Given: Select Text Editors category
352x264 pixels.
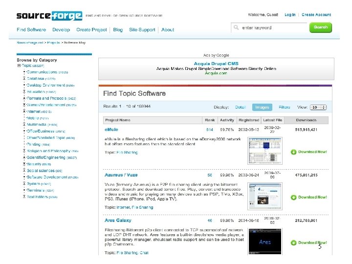Looking at the screenshot, I should (x=37, y=197).
